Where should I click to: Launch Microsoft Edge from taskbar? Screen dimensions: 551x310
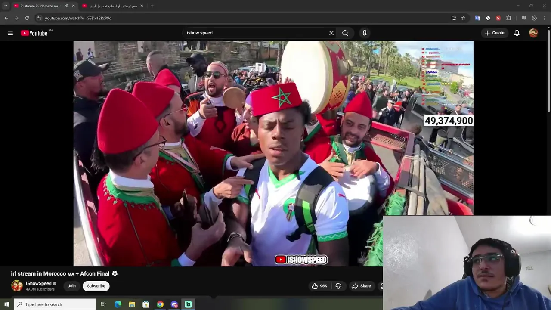(118, 304)
